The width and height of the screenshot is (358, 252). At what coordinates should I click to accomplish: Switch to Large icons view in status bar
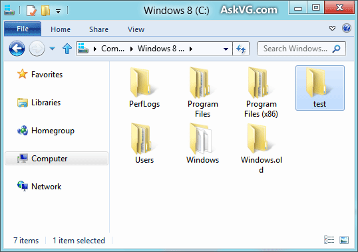click(x=344, y=240)
